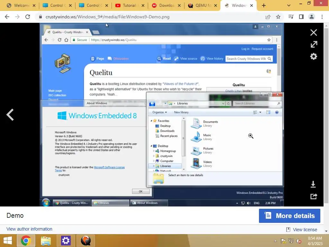Reload the page in Chrome
The image size is (329, 247).
(28, 17)
